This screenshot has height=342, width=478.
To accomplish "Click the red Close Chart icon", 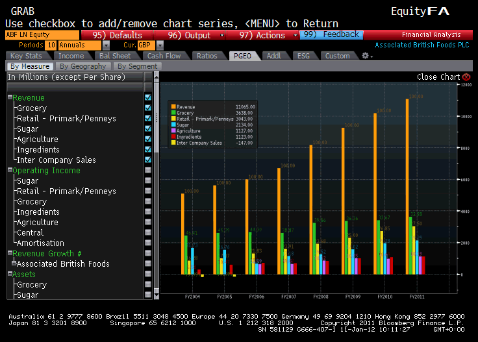I will point(466,77).
